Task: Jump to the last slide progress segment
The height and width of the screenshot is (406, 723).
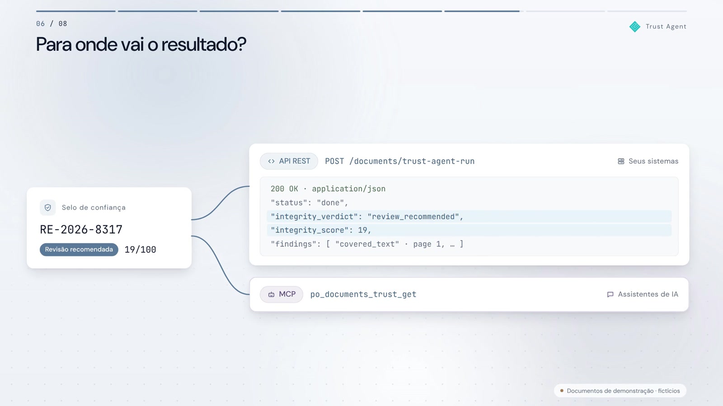Action: click(x=647, y=11)
